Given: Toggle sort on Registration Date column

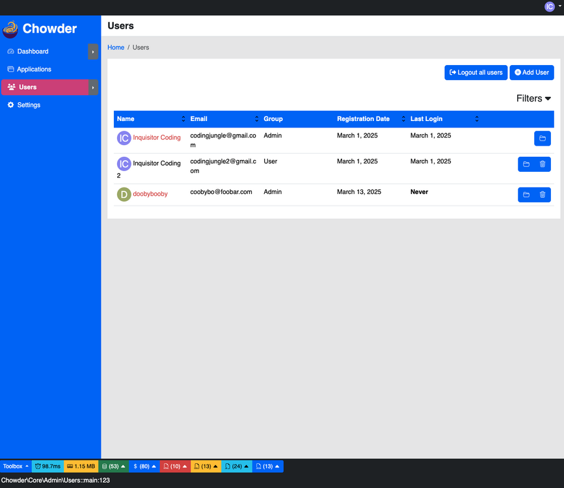Looking at the screenshot, I should pos(403,119).
